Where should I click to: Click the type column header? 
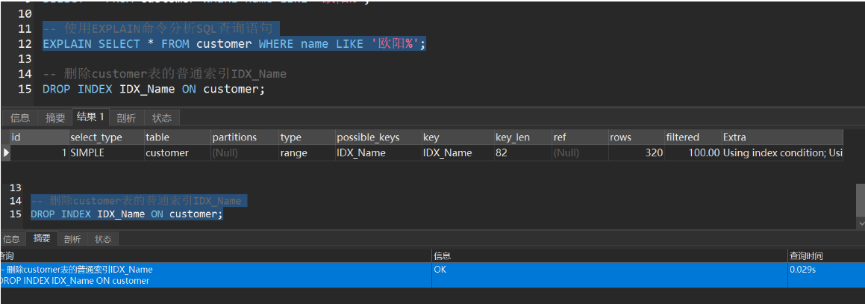coord(307,137)
